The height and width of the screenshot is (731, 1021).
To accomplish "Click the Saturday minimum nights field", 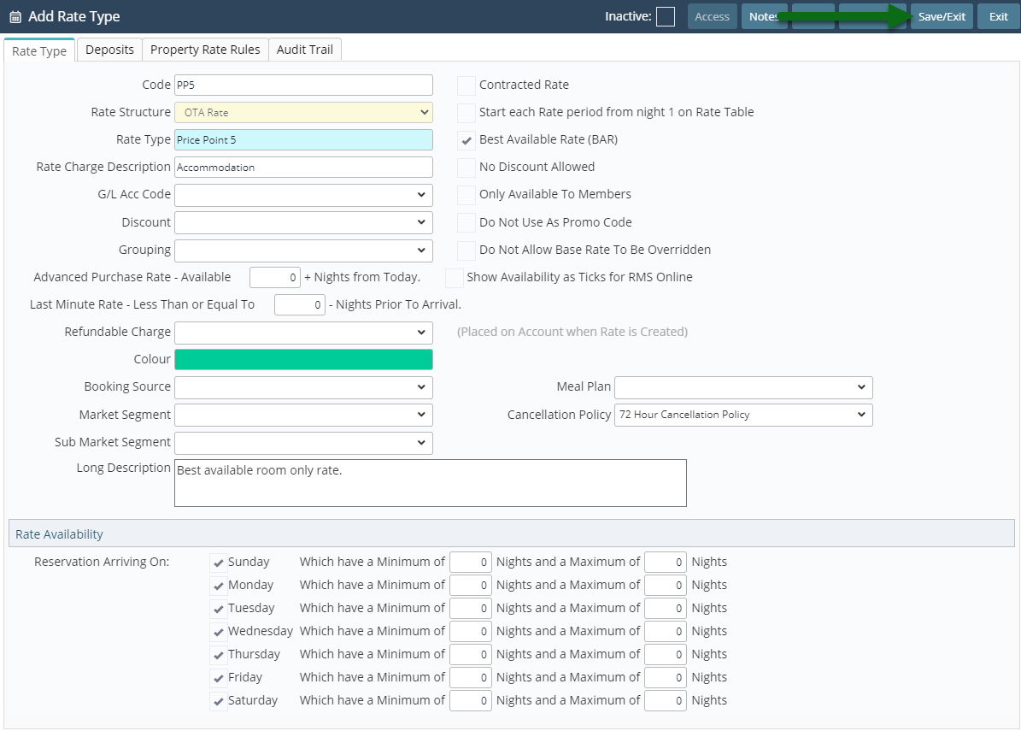I will (470, 701).
